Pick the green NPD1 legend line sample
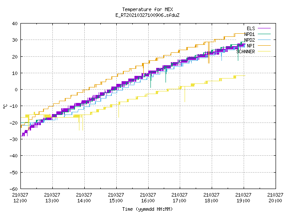Screen dimensions: 284x213 [x=264, y=34]
